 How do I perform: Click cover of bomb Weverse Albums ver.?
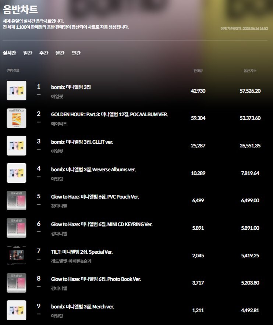pos(17,173)
